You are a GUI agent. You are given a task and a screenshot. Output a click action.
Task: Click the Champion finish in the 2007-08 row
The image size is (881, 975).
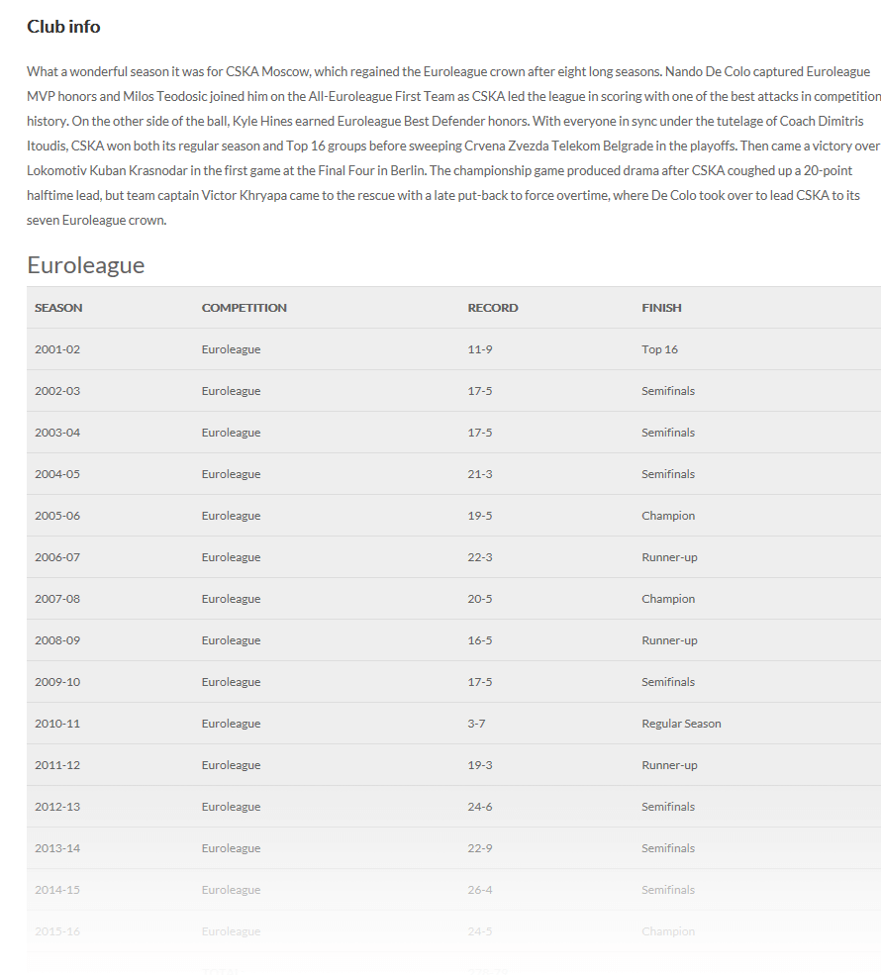click(x=668, y=599)
